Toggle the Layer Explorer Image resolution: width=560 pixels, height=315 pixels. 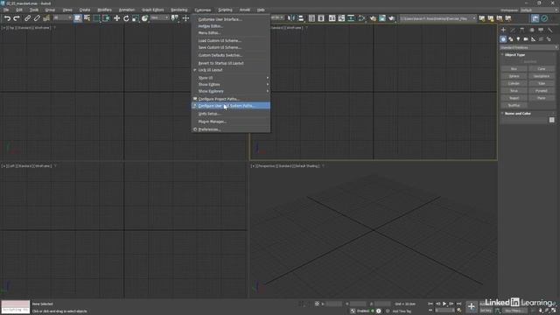pyautogui.click(x=321, y=18)
